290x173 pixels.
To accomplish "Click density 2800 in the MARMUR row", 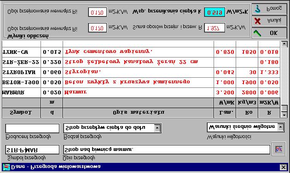I will point(247,93).
